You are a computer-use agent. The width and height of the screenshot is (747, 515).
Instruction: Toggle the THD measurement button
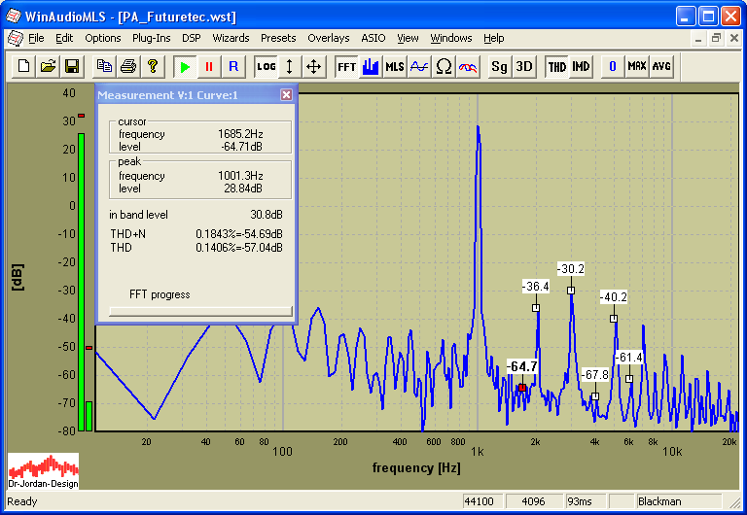pyautogui.click(x=556, y=66)
